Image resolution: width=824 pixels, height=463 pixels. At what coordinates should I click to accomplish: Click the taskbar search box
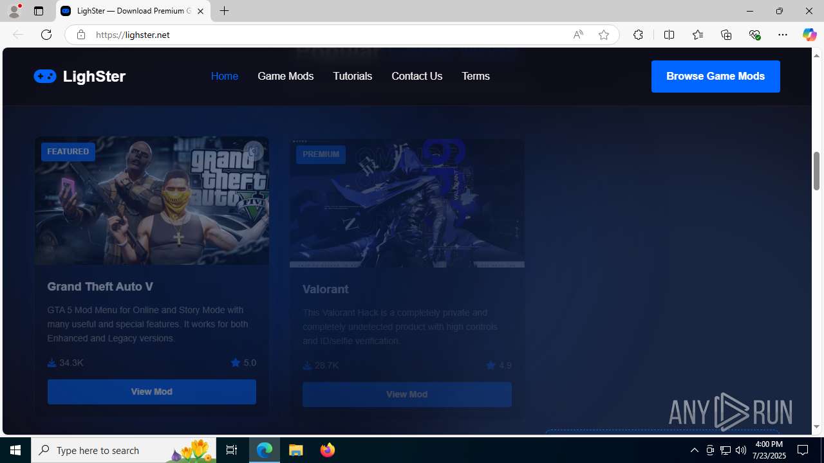tap(124, 450)
